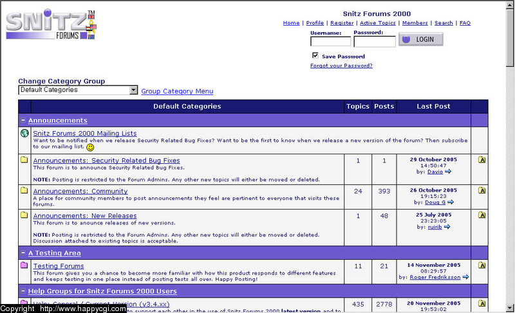
Task: Open Register in top navigation
Action: [342, 23]
